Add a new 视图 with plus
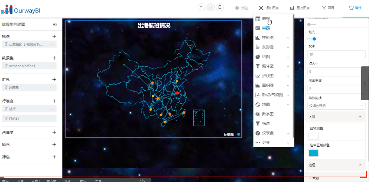Screen dimensions: 369x182 coord(54,36)
